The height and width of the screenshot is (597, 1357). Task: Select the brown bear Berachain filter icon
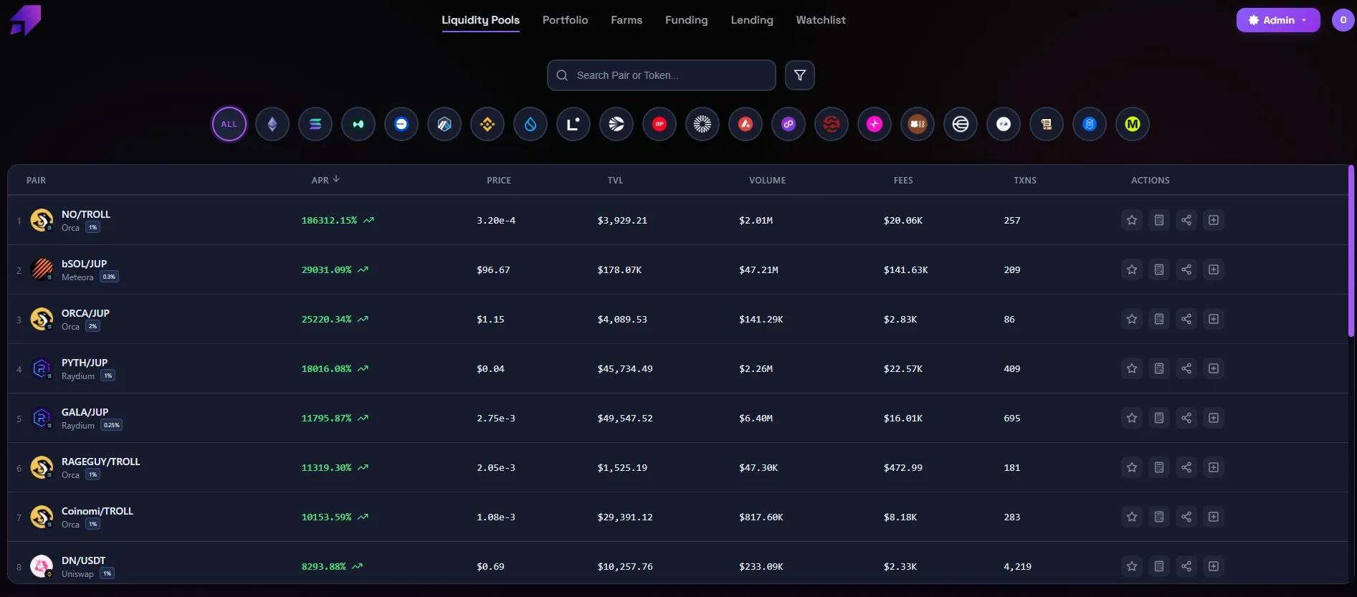[x=918, y=124]
